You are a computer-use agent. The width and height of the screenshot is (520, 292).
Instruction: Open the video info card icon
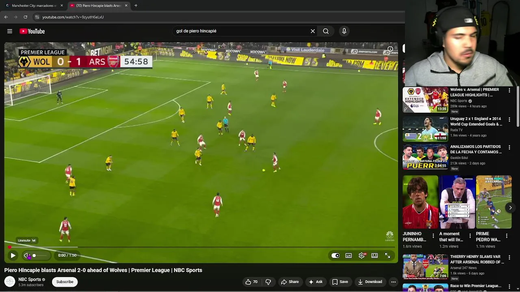390,49
